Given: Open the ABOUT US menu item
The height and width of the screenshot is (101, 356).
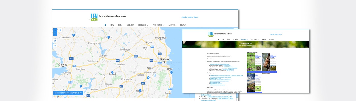Looking at the screenshot, I should (172, 25).
